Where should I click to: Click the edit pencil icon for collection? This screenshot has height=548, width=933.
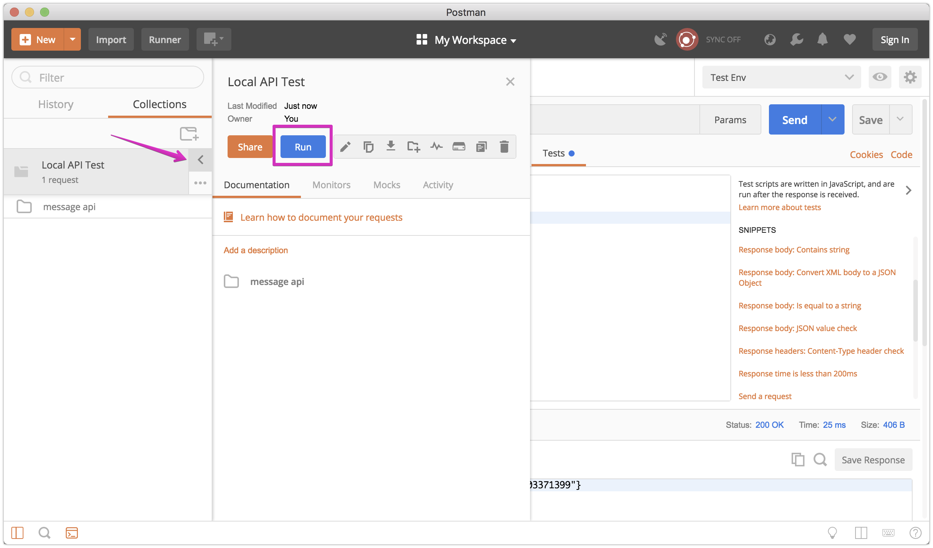tap(345, 147)
